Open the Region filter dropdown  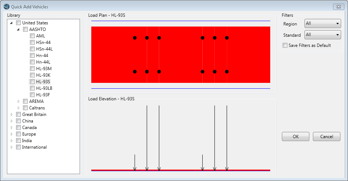pos(322,24)
